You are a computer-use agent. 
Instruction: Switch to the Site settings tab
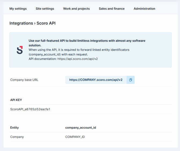click(45, 9)
